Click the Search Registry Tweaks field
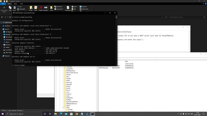The width and height of the screenshot is (207, 116). coord(187,17)
